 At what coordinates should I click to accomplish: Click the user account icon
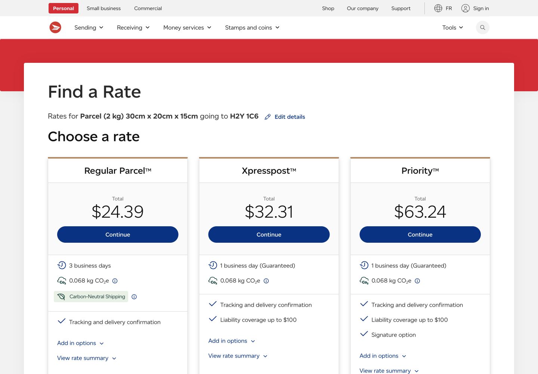coord(466,8)
